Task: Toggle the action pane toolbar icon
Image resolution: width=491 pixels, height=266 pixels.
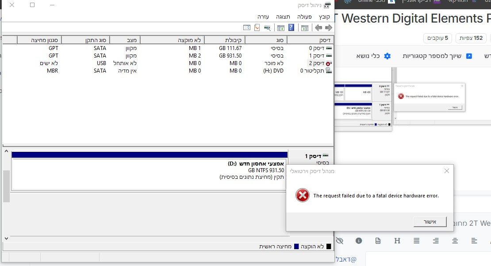Action: pyautogui.click(x=280, y=28)
